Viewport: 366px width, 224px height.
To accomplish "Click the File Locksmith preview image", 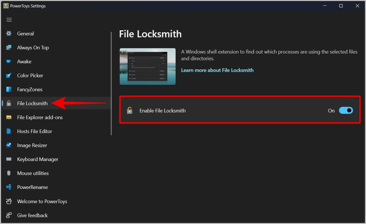I will click(148, 66).
